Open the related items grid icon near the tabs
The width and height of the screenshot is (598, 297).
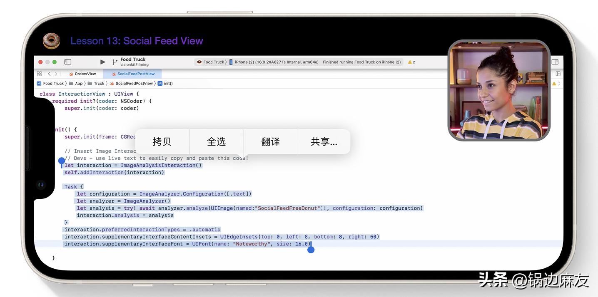pos(39,73)
